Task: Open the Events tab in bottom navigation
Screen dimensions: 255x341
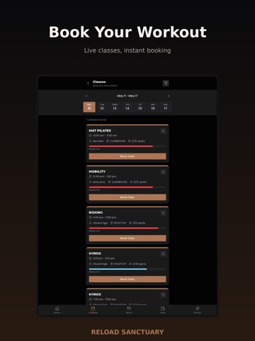Action: 198,310
